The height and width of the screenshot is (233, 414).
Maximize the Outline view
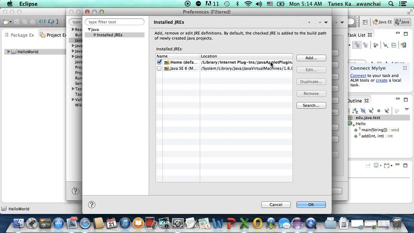click(406, 100)
